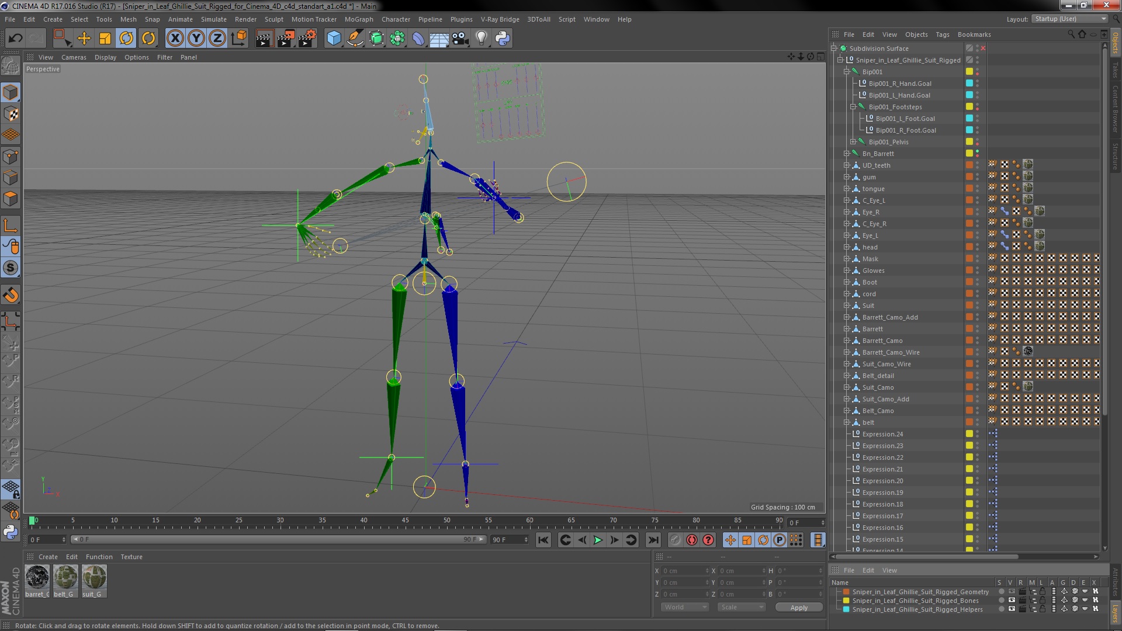Open the Character menu

coord(396,19)
